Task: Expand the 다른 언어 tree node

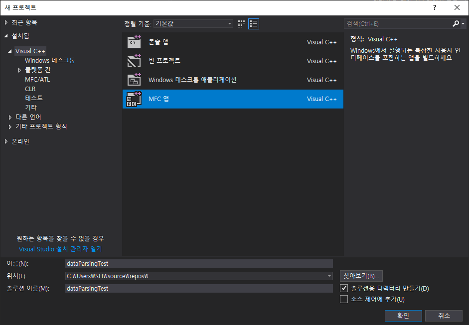Action: (10, 117)
